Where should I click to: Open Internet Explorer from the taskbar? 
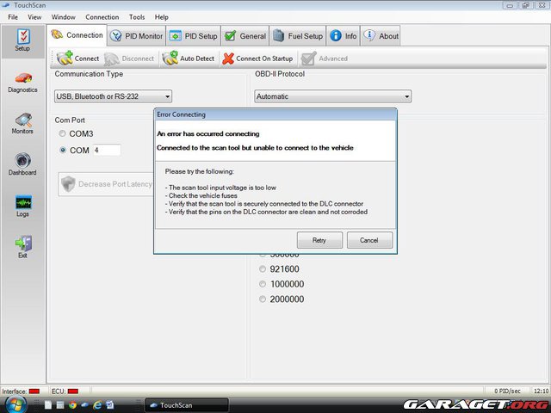(x=97, y=405)
